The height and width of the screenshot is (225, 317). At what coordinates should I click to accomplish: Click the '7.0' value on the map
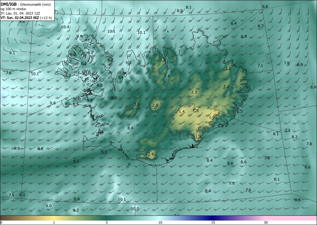(x=267, y=158)
